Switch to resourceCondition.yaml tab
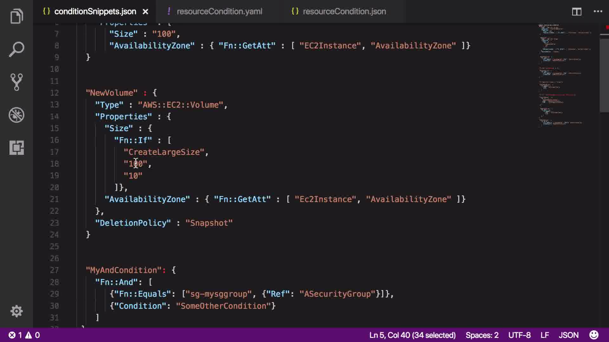This screenshot has height=342, width=609. click(219, 12)
